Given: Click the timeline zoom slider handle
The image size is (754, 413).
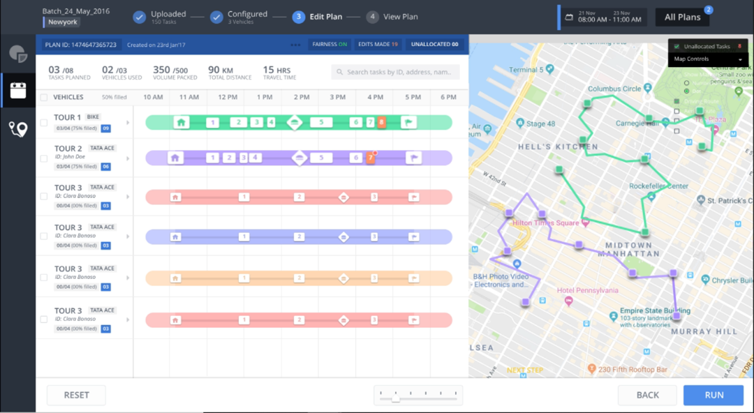Looking at the screenshot, I should pos(395,398).
